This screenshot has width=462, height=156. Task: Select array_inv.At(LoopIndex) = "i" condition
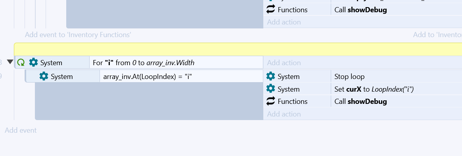point(181,76)
